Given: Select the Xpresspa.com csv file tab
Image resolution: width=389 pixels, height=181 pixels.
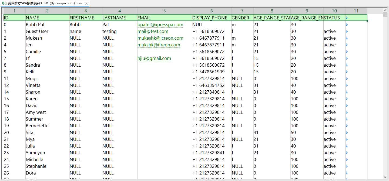Looking at the screenshot, I should [45, 3].
